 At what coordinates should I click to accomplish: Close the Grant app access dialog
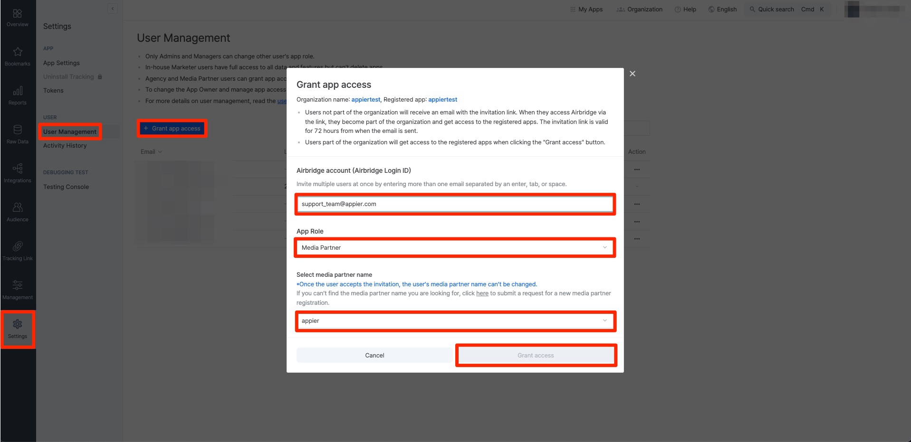coord(632,74)
